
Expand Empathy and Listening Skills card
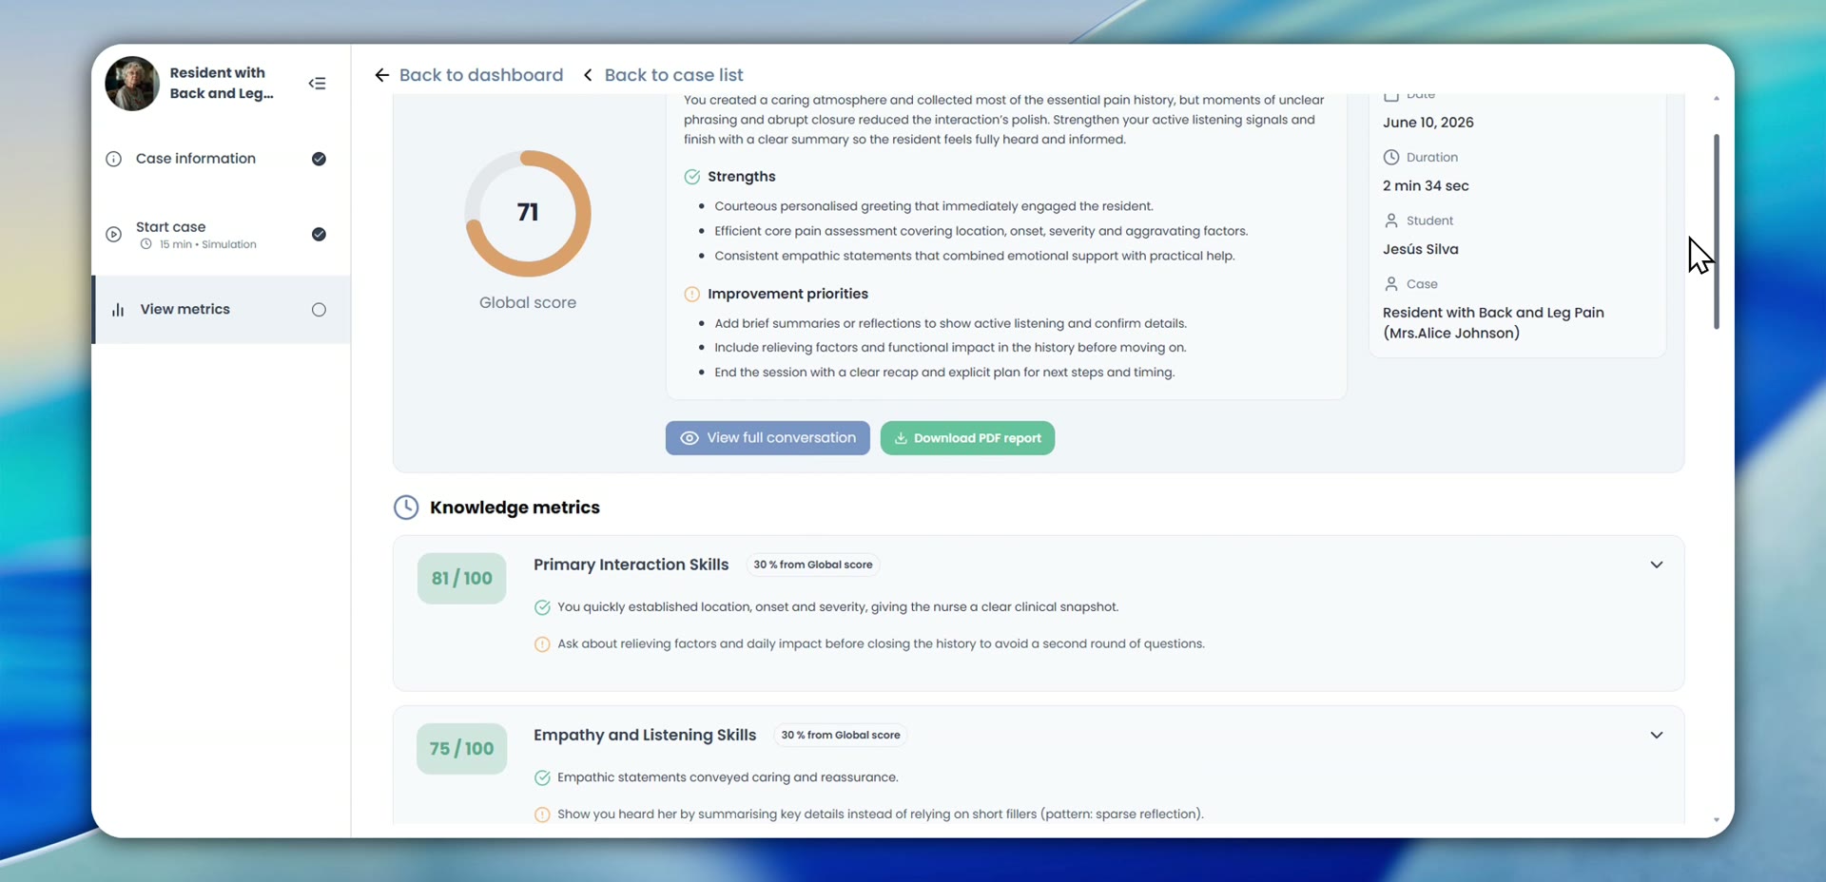click(1656, 736)
